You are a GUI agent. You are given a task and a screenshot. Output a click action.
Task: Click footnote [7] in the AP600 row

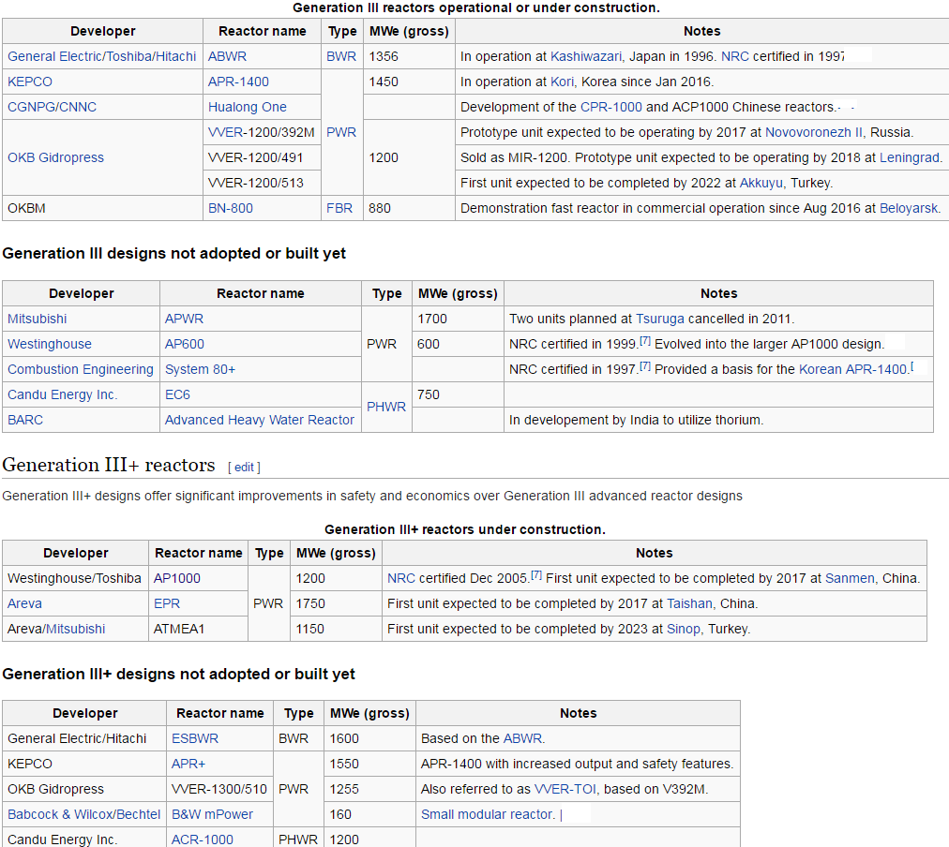click(645, 341)
